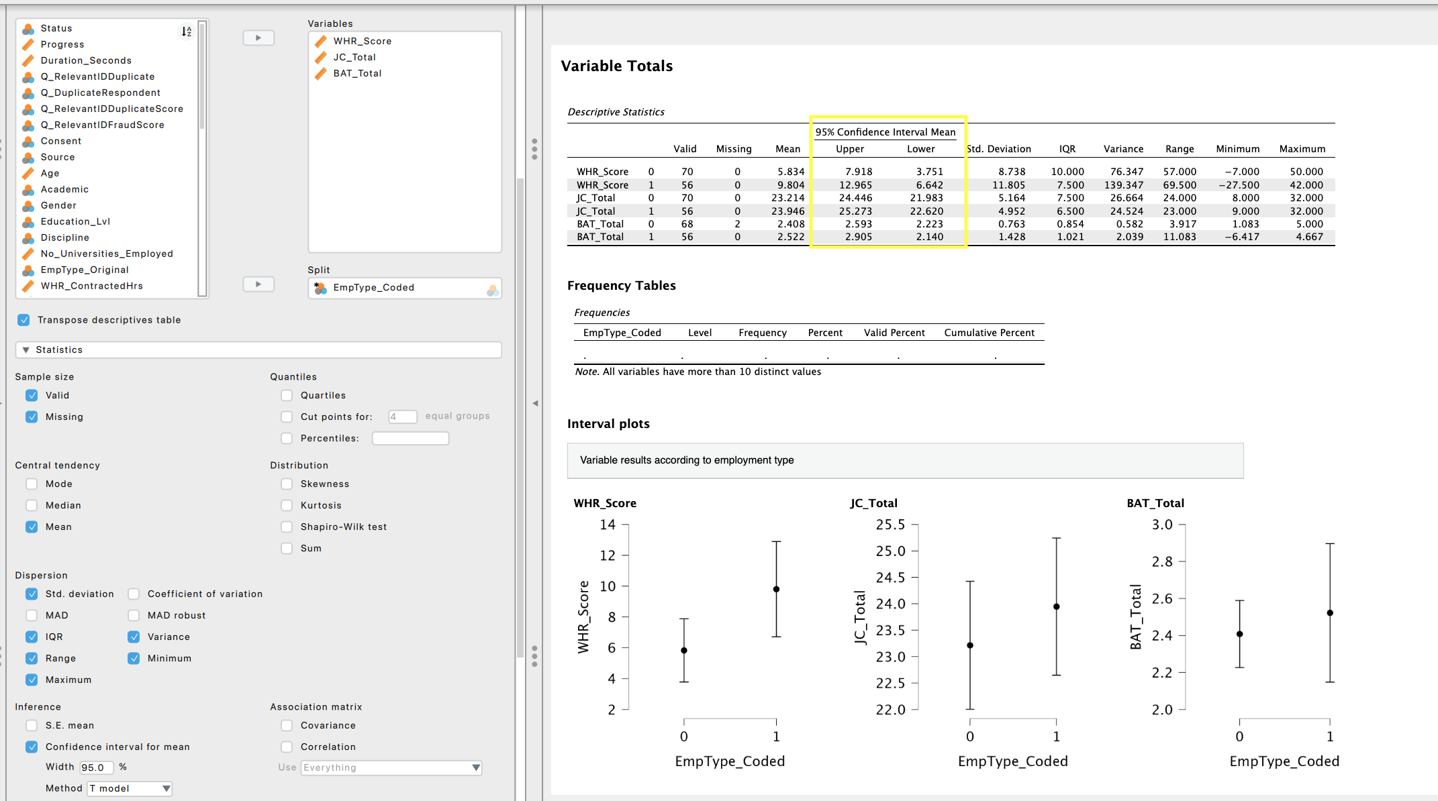This screenshot has width=1438, height=801.
Task: Click arrow button next to Split box
Action: click(x=258, y=284)
